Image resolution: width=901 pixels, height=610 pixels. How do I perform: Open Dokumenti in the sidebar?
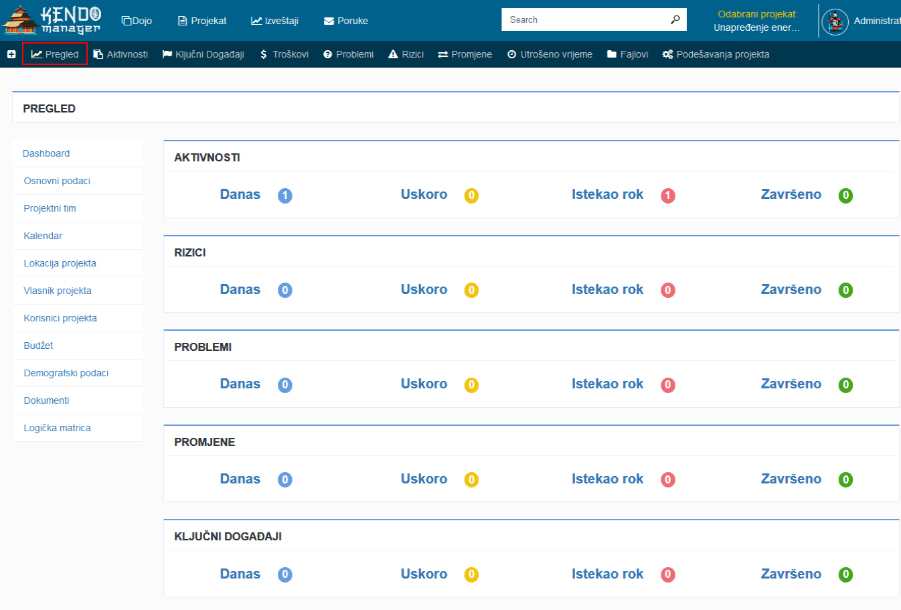pyautogui.click(x=47, y=400)
